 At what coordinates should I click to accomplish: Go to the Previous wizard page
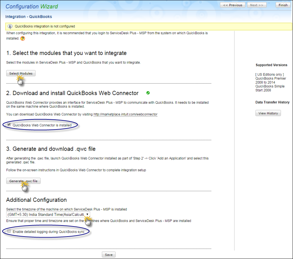(x=233, y=5)
